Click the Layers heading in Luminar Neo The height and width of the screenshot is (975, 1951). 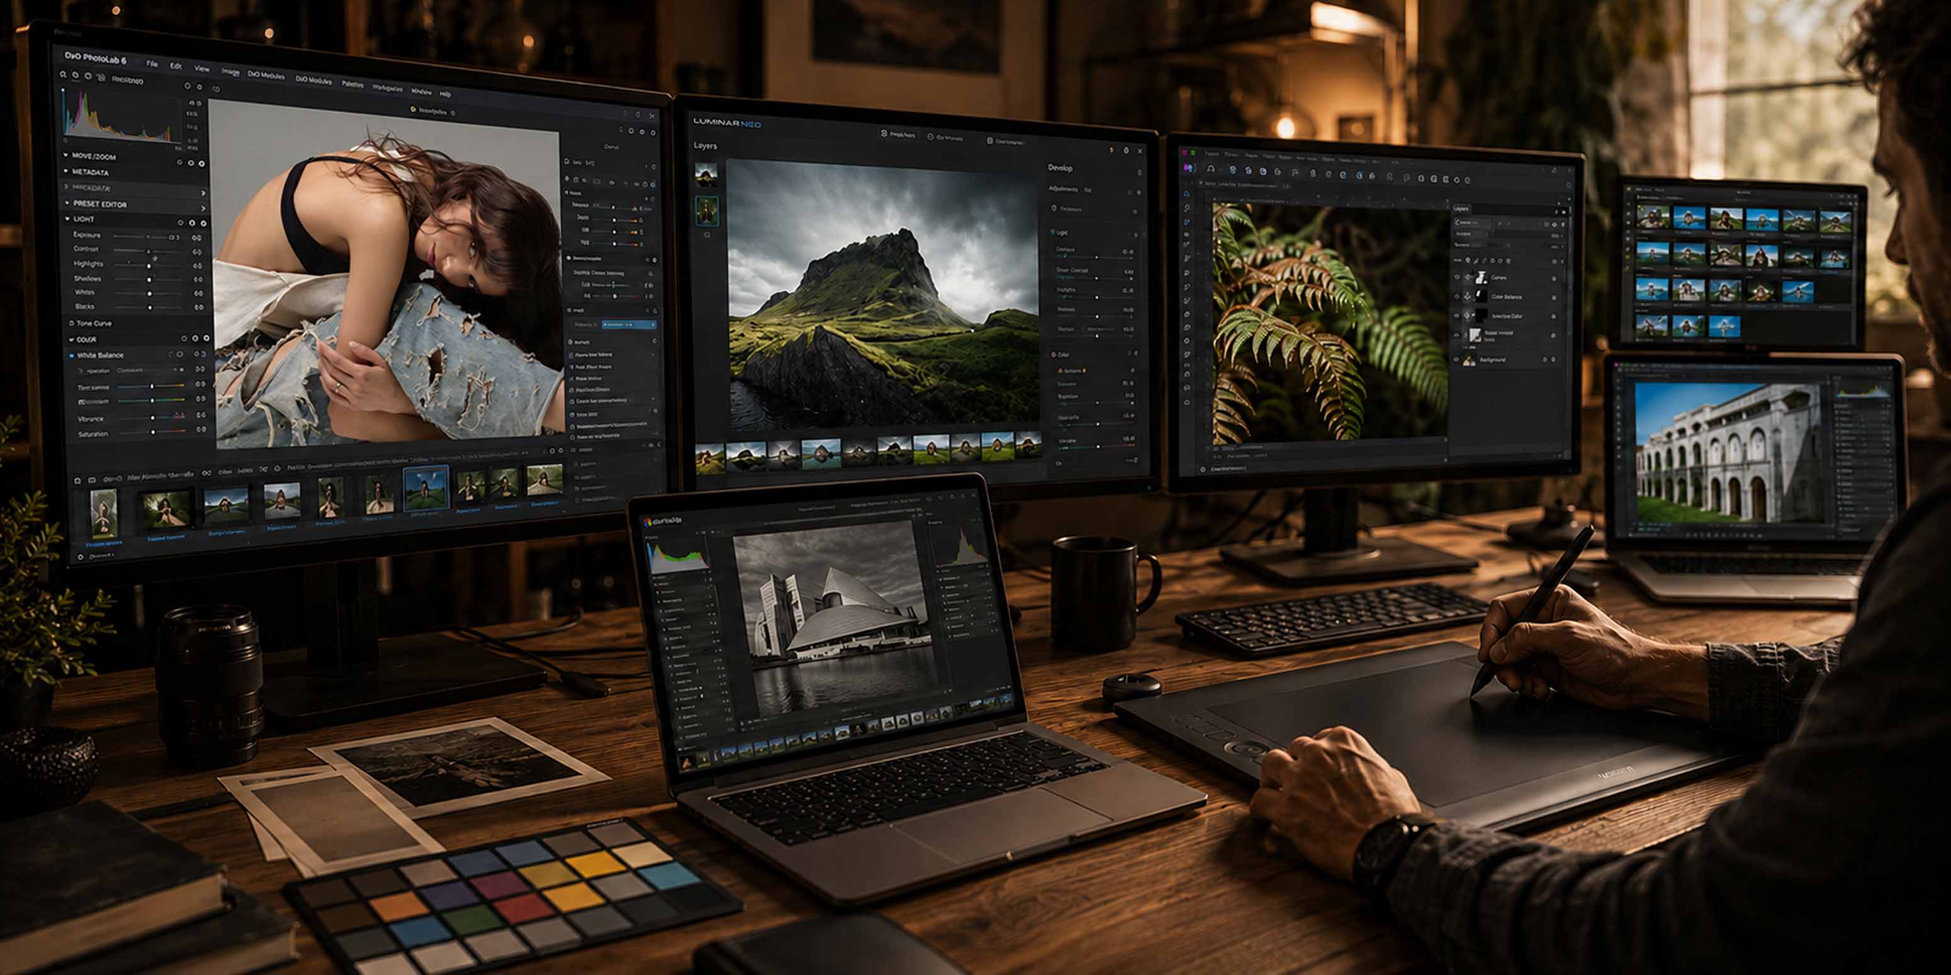[705, 145]
